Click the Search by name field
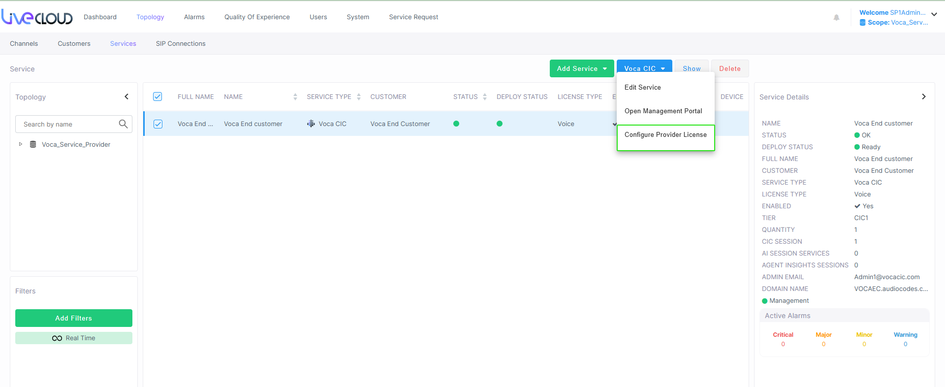Viewport: 945px width, 387px height. click(68, 124)
